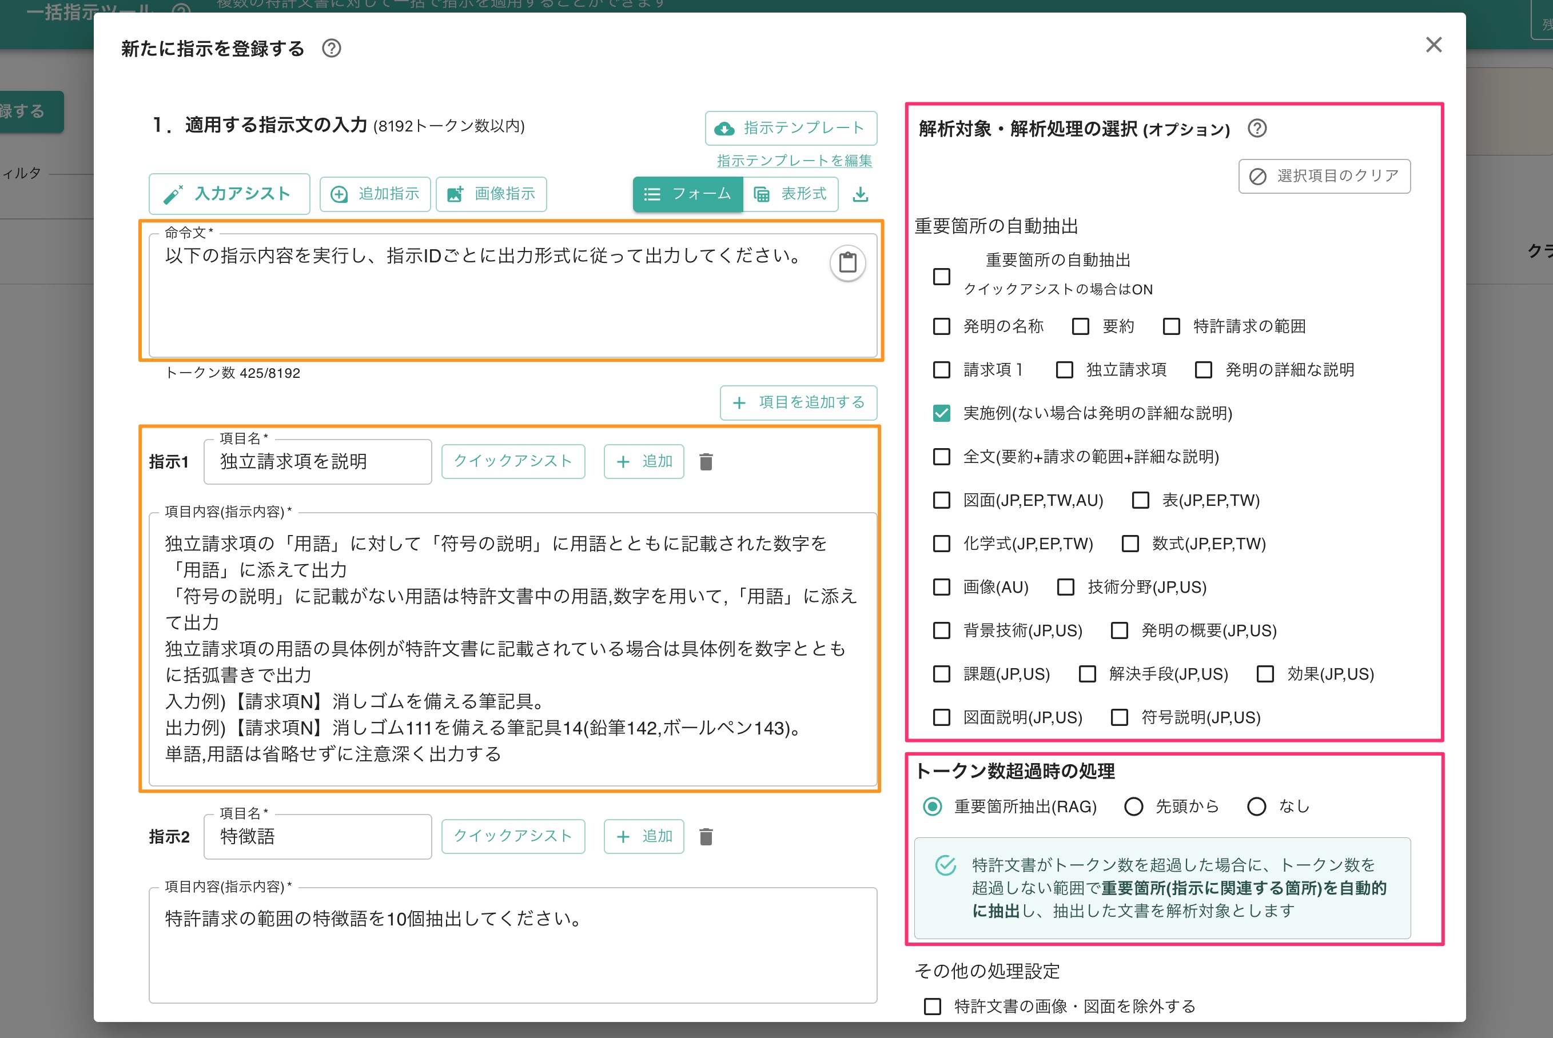The image size is (1553, 1038).
Task: Check 要約 checkbox
Action: click(x=1080, y=326)
